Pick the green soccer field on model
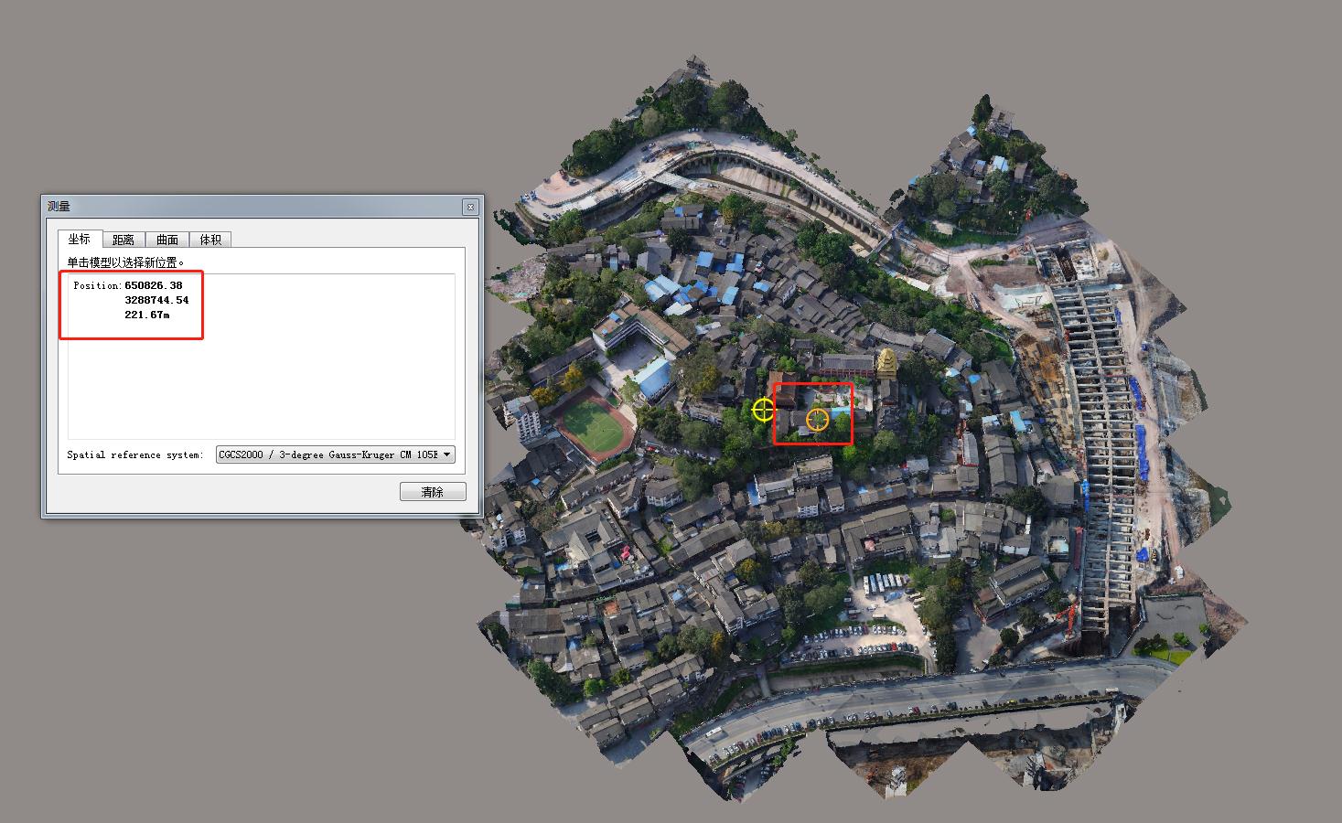 (593, 425)
